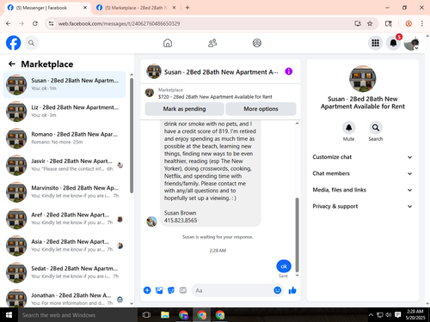
Task: Mute this conversation with the bell icon
Action: click(348, 128)
